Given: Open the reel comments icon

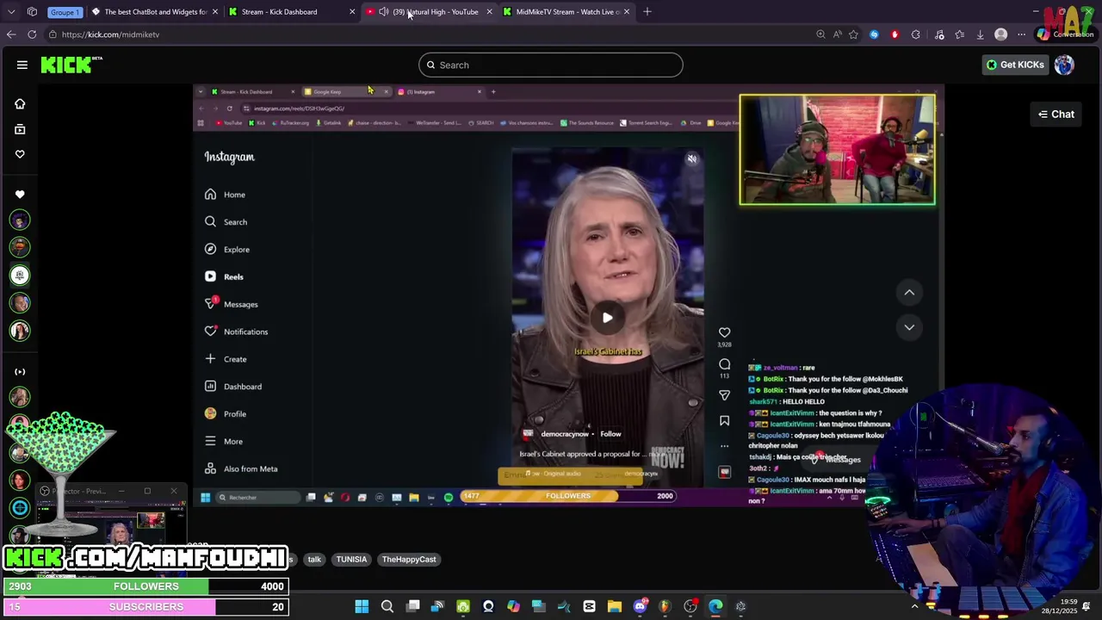Looking at the screenshot, I should point(724,364).
